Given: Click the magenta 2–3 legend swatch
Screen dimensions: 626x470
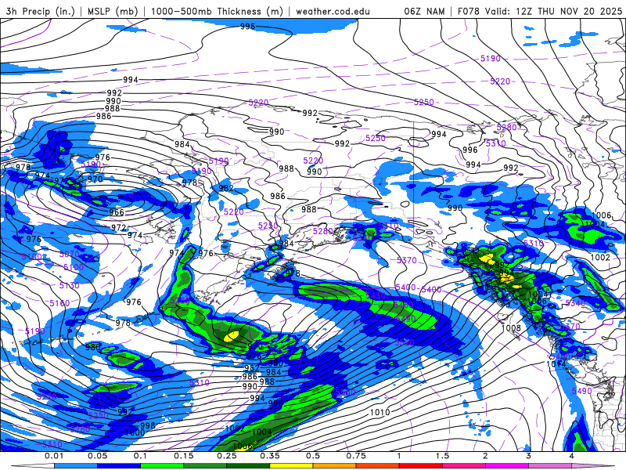Looking at the screenshot, I should tap(507, 466).
